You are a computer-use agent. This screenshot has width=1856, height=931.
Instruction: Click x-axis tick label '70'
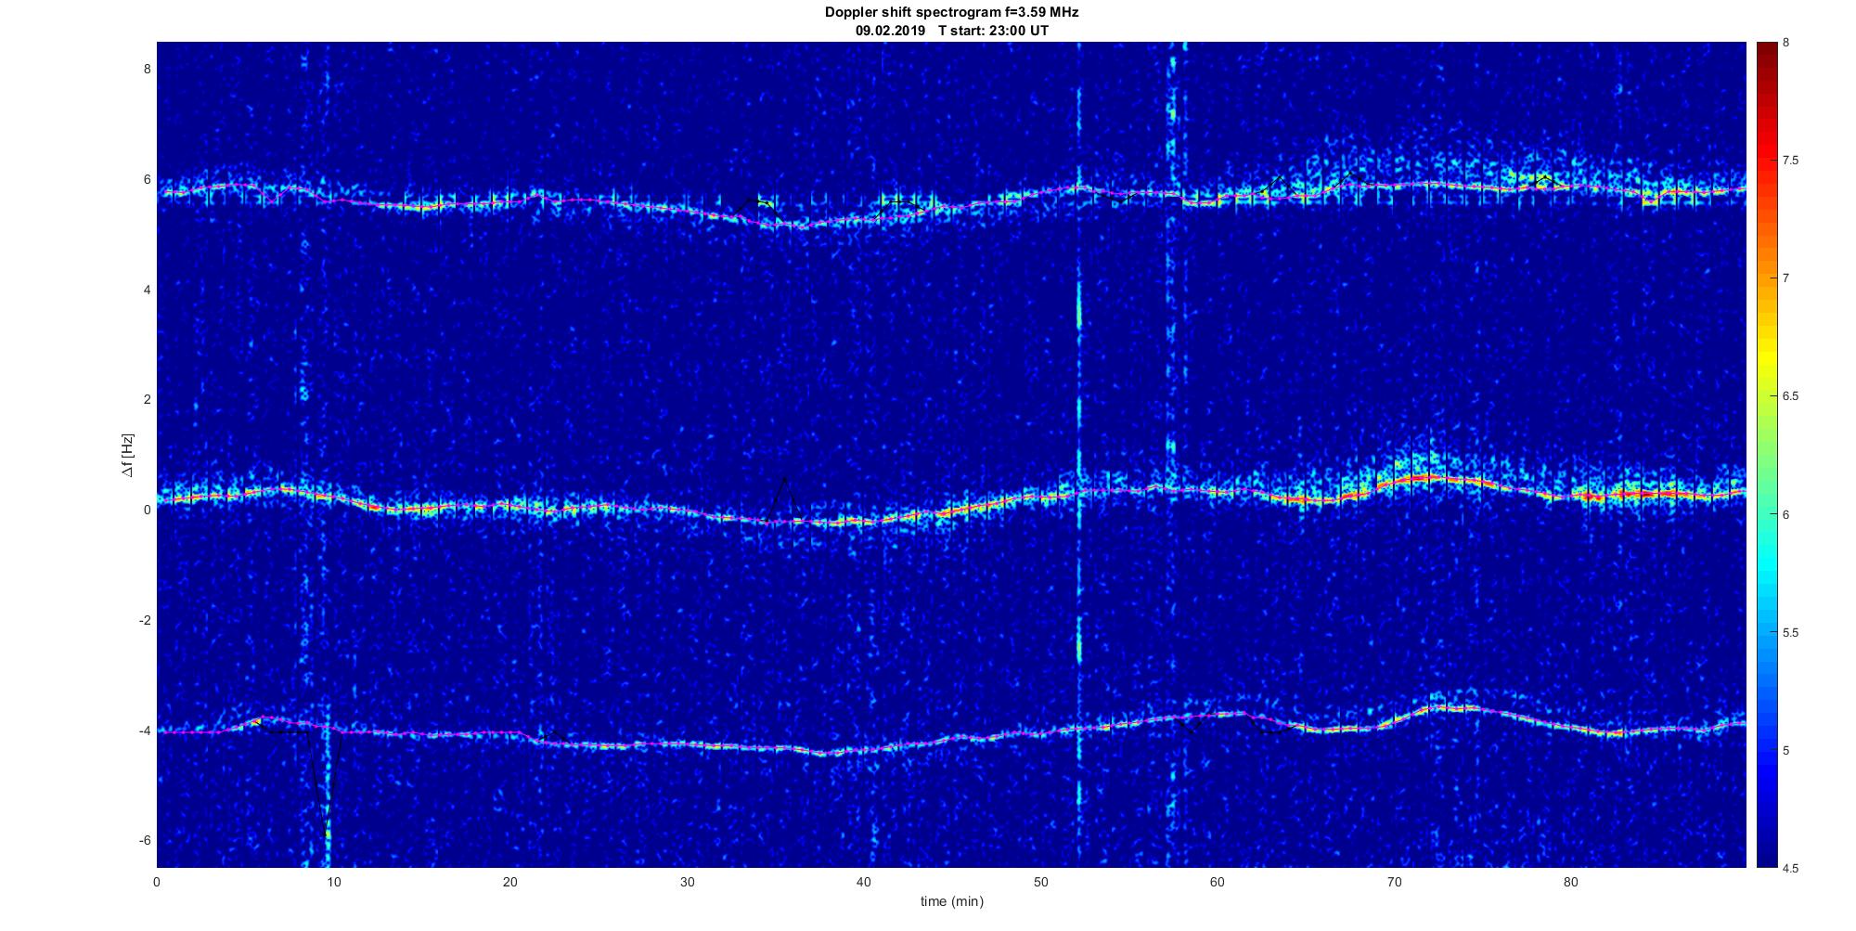(x=1395, y=882)
